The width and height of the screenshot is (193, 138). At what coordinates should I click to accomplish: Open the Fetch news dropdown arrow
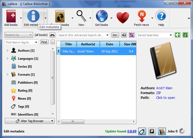(x=152, y=18)
